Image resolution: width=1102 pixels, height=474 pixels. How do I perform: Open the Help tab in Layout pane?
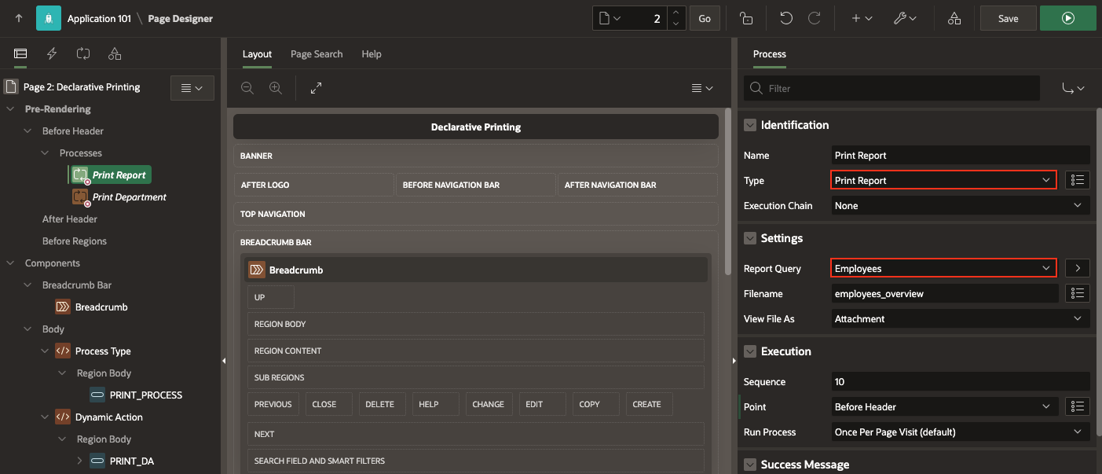point(371,53)
